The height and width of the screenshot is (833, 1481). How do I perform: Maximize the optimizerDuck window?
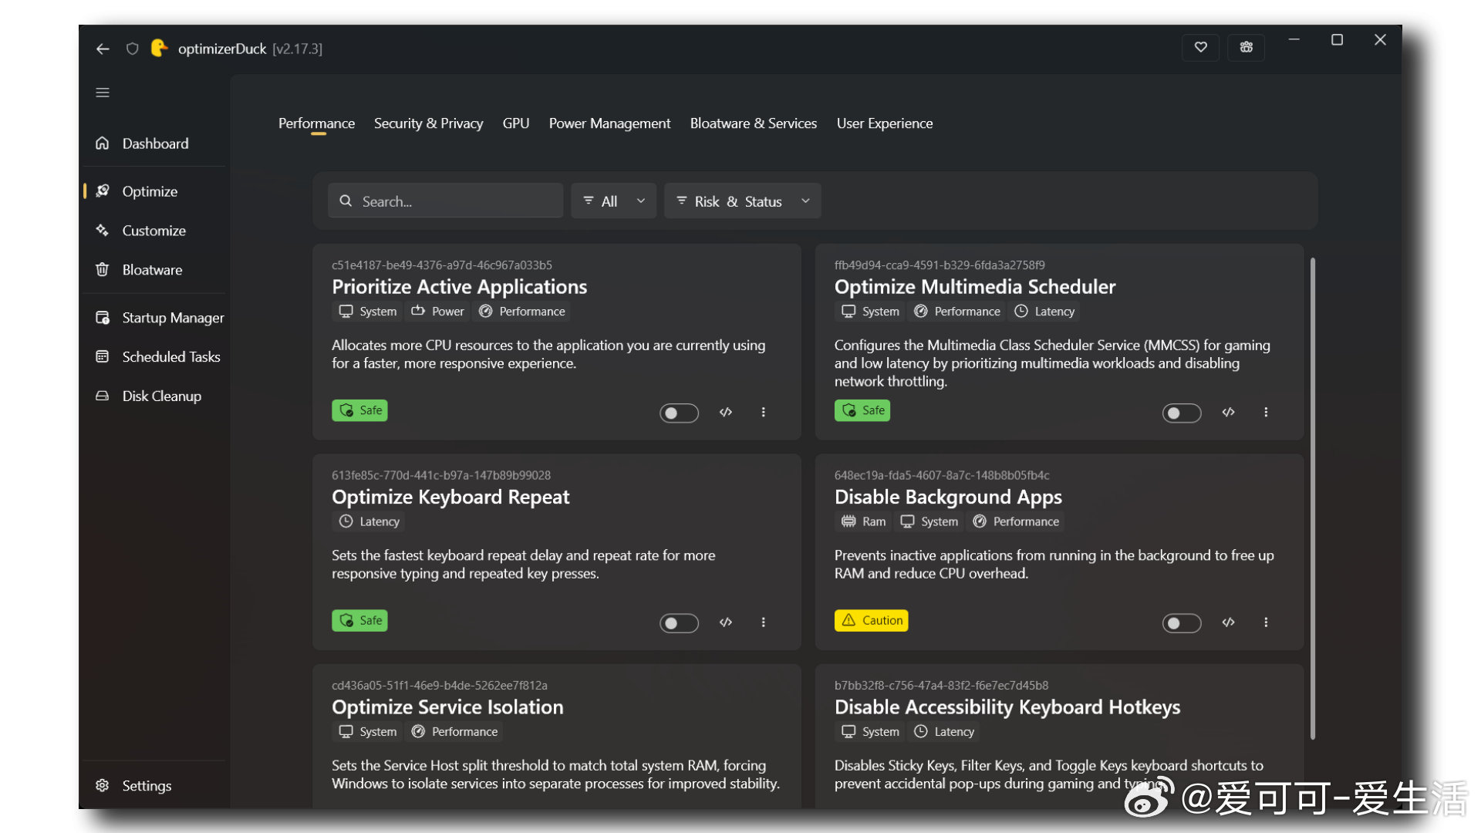[x=1337, y=39]
